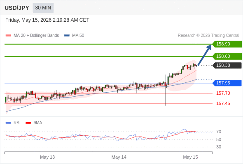Click the 9MA red legend swatch
Viewport: 243px width, 164px height.
(28, 123)
